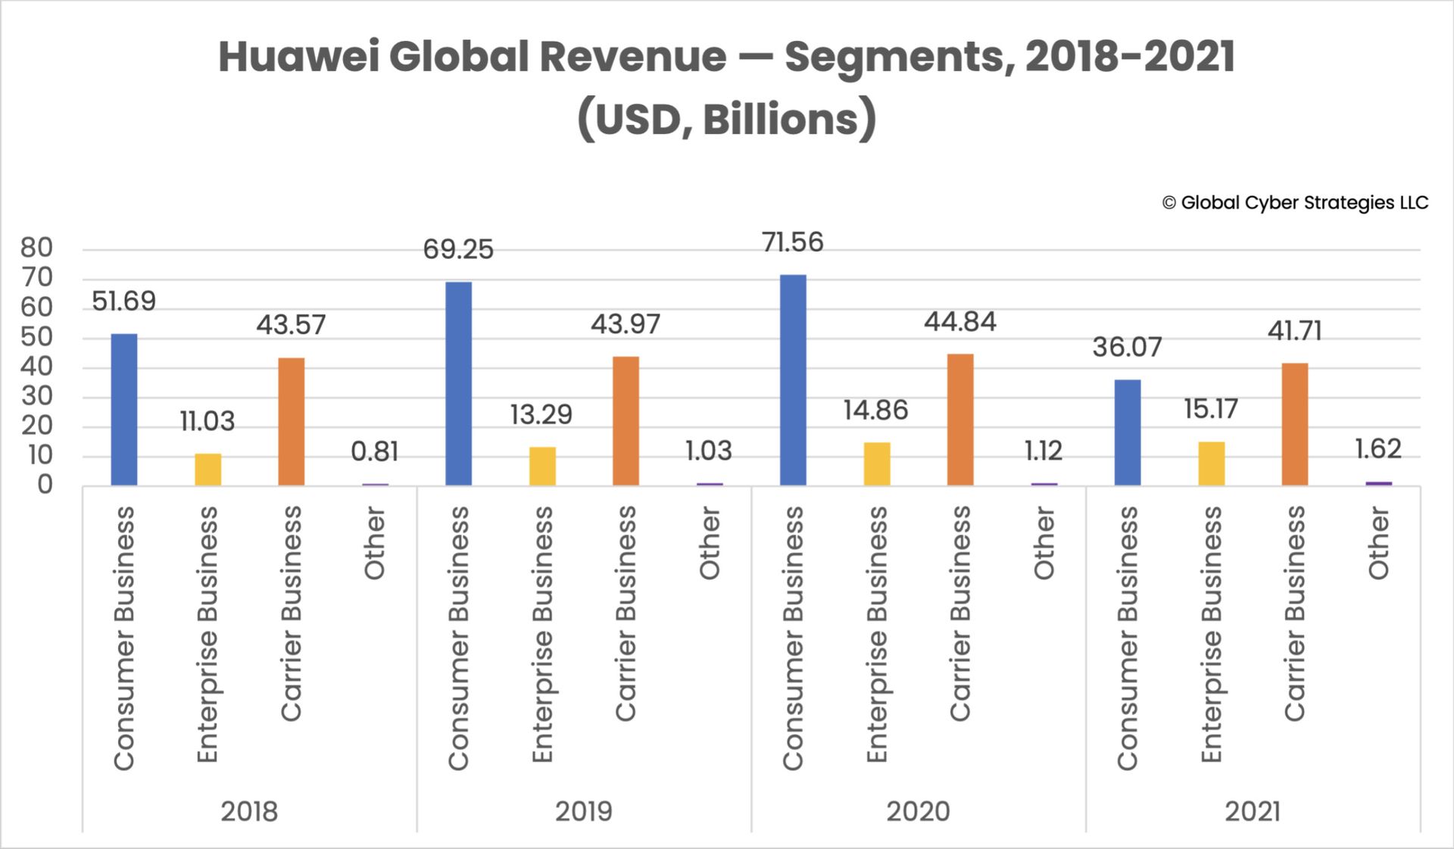Click the 2018 Consumer Business axis label
1454x849 pixels.
coord(124,638)
